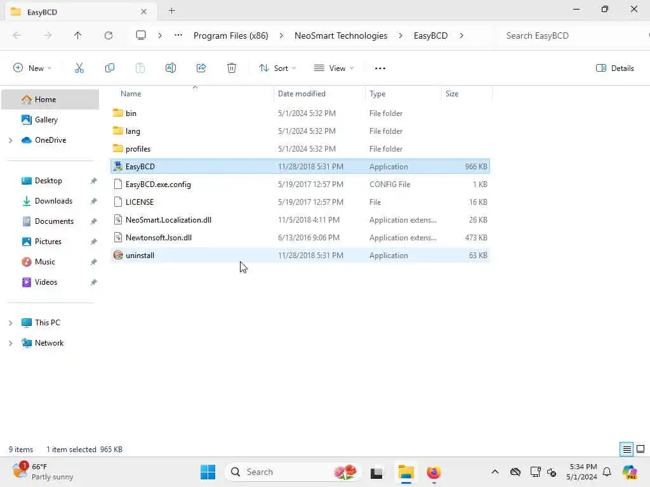Navigate to NeoSmart Technologies breadcrumb
Screen dimensions: 650x487
point(341,36)
